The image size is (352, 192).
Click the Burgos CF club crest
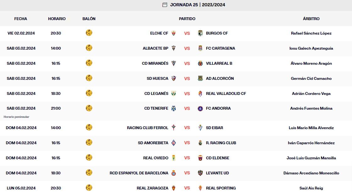point(200,33)
